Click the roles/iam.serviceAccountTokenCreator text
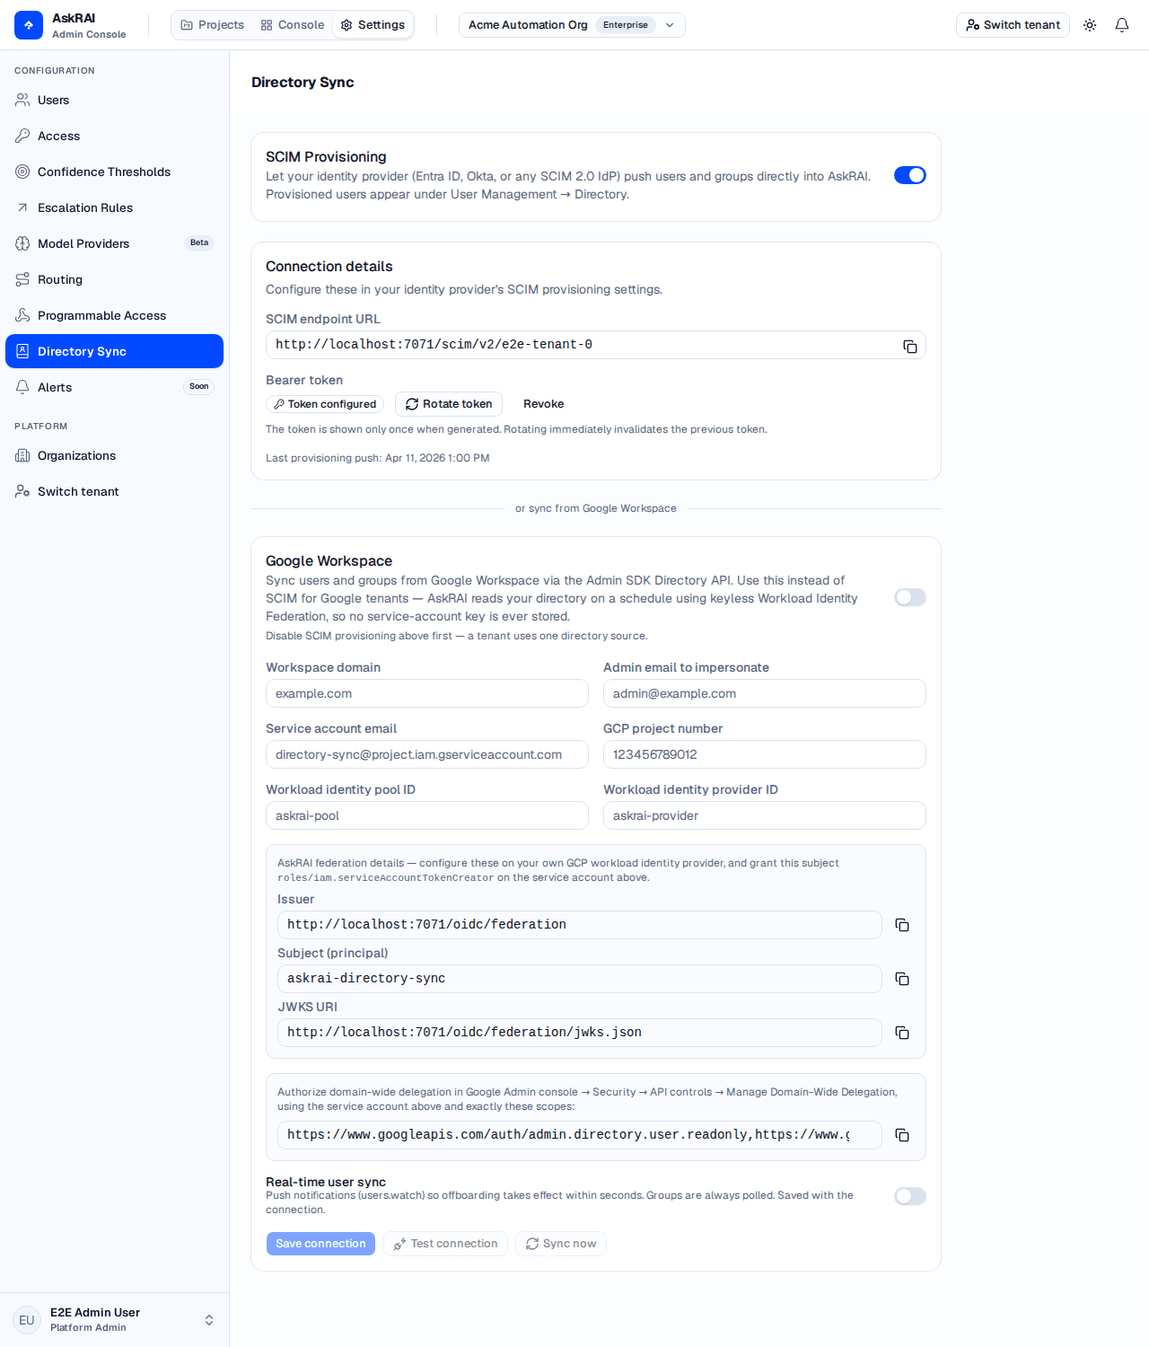Viewport: 1149px width, 1347px height. click(x=385, y=878)
